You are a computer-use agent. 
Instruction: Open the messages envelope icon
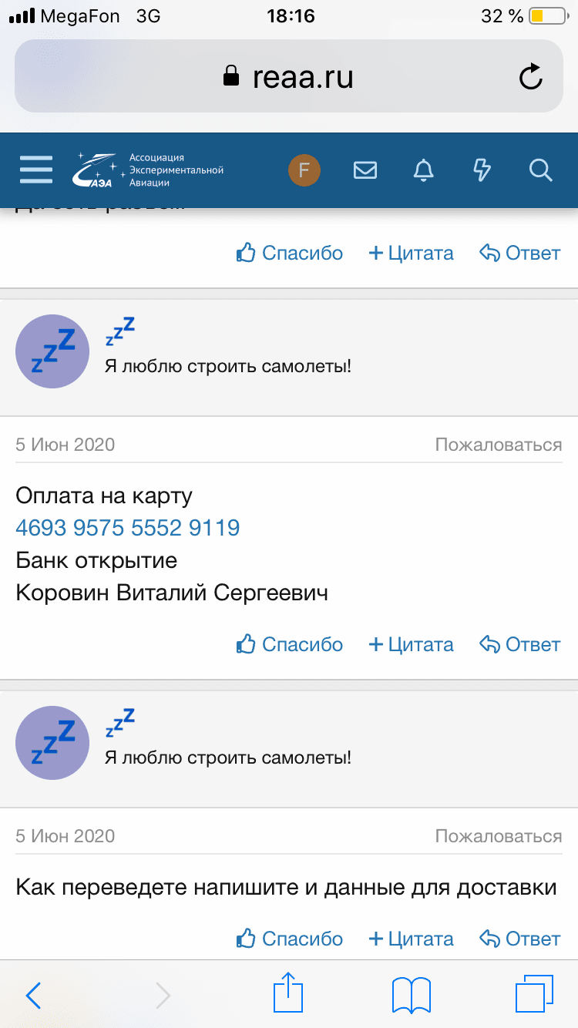(x=365, y=170)
